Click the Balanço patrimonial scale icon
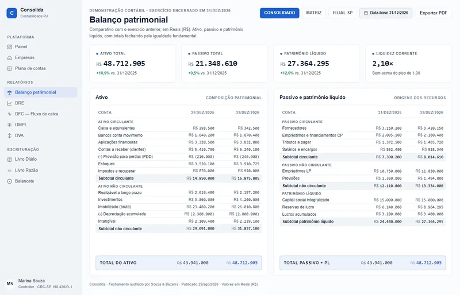The height and width of the screenshot is (295, 460). click(10, 92)
